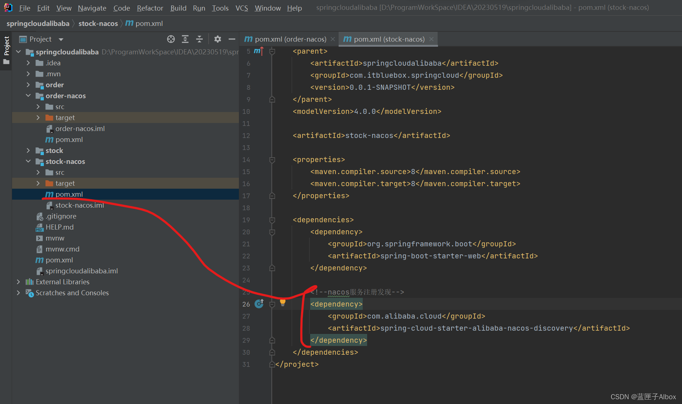
Task: Hide the Project panel with minus icon
Action: (x=232, y=39)
